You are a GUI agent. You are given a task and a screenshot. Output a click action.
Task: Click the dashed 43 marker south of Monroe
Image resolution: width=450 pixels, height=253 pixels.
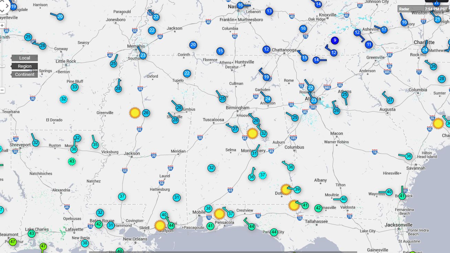(72, 161)
